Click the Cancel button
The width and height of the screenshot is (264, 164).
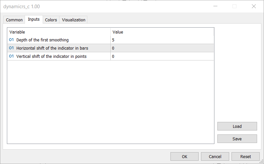(x=215, y=156)
